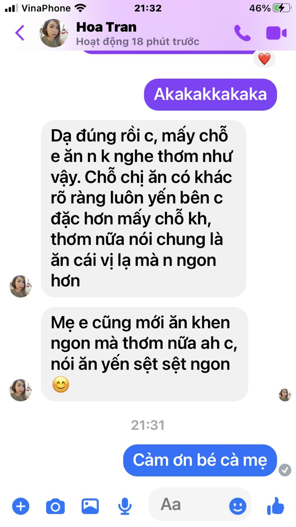
Task: Open Hoa Tran's profile picture in header
Action: point(53,33)
